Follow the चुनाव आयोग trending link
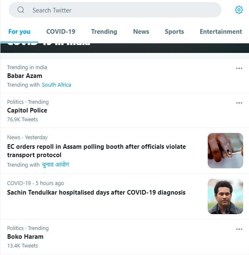Image resolution: width=249 pixels, height=255 pixels. pos(55,165)
